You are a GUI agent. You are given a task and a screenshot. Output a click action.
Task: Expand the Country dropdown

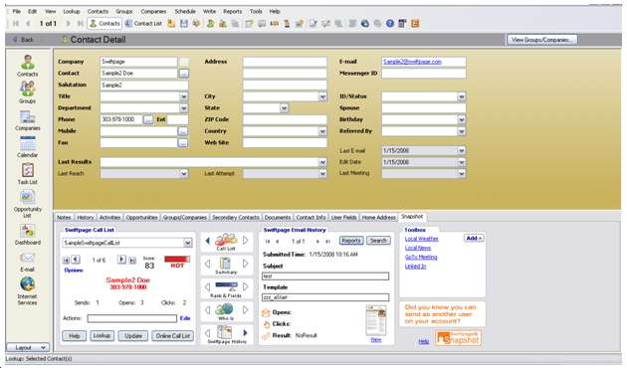click(322, 131)
